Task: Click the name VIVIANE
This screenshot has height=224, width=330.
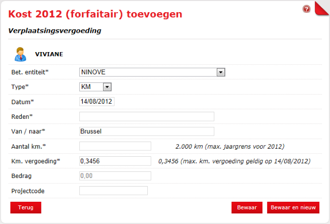Action: click(x=49, y=54)
